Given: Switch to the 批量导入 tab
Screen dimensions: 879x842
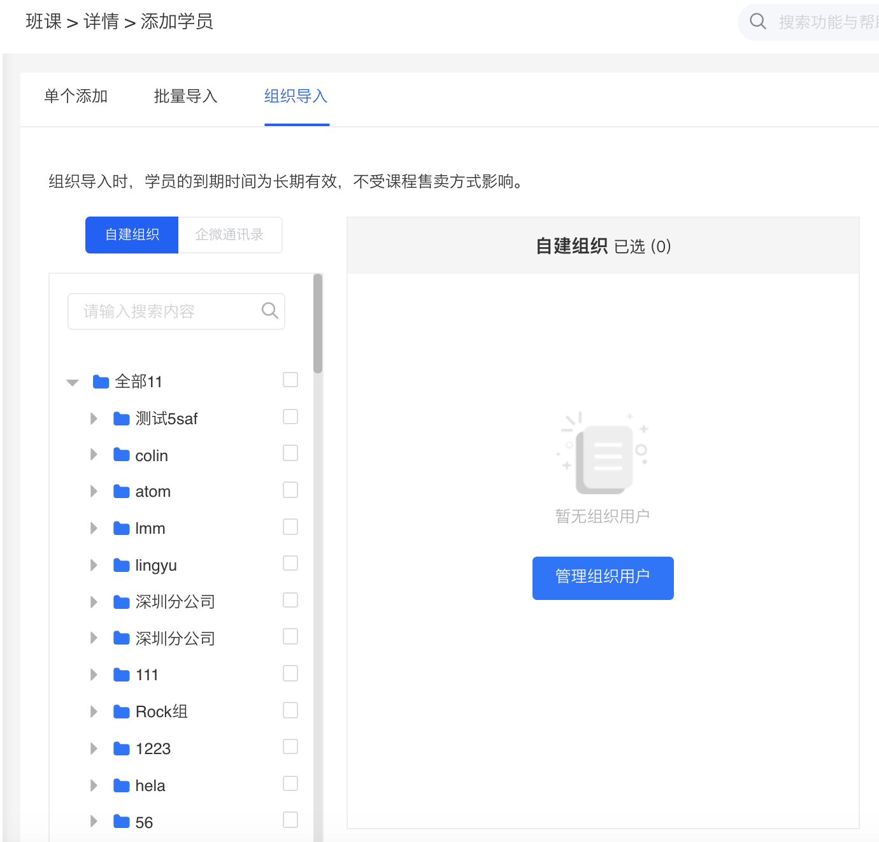Looking at the screenshot, I should coord(186,96).
